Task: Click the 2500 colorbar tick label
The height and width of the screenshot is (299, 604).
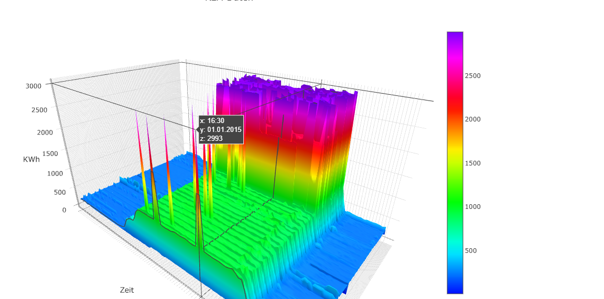Action: pyautogui.click(x=472, y=76)
